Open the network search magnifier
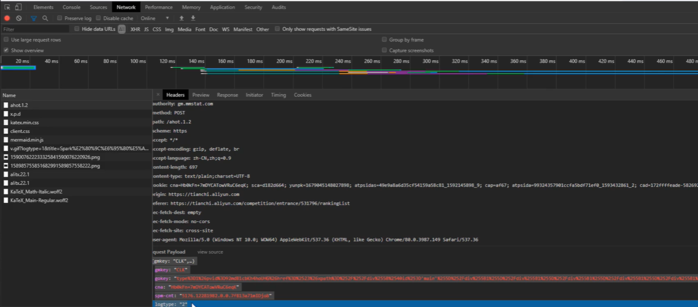The height and width of the screenshot is (307, 698). (45, 18)
